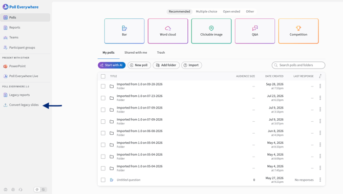Open more options for Sep 28 folder
The height and width of the screenshot is (194, 343).
pos(320,86)
